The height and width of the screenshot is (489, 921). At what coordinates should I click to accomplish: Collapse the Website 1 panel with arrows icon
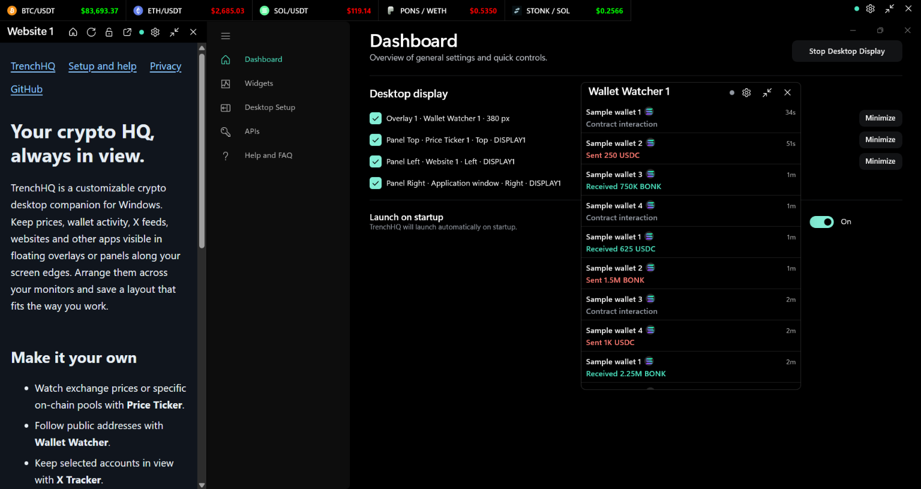point(175,32)
